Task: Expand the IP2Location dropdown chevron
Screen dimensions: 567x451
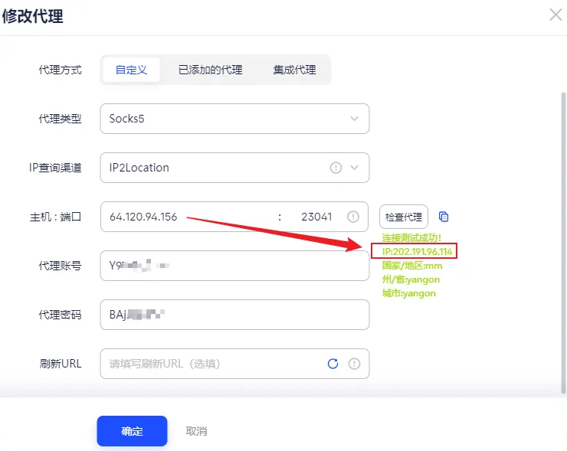Action: pyautogui.click(x=354, y=168)
